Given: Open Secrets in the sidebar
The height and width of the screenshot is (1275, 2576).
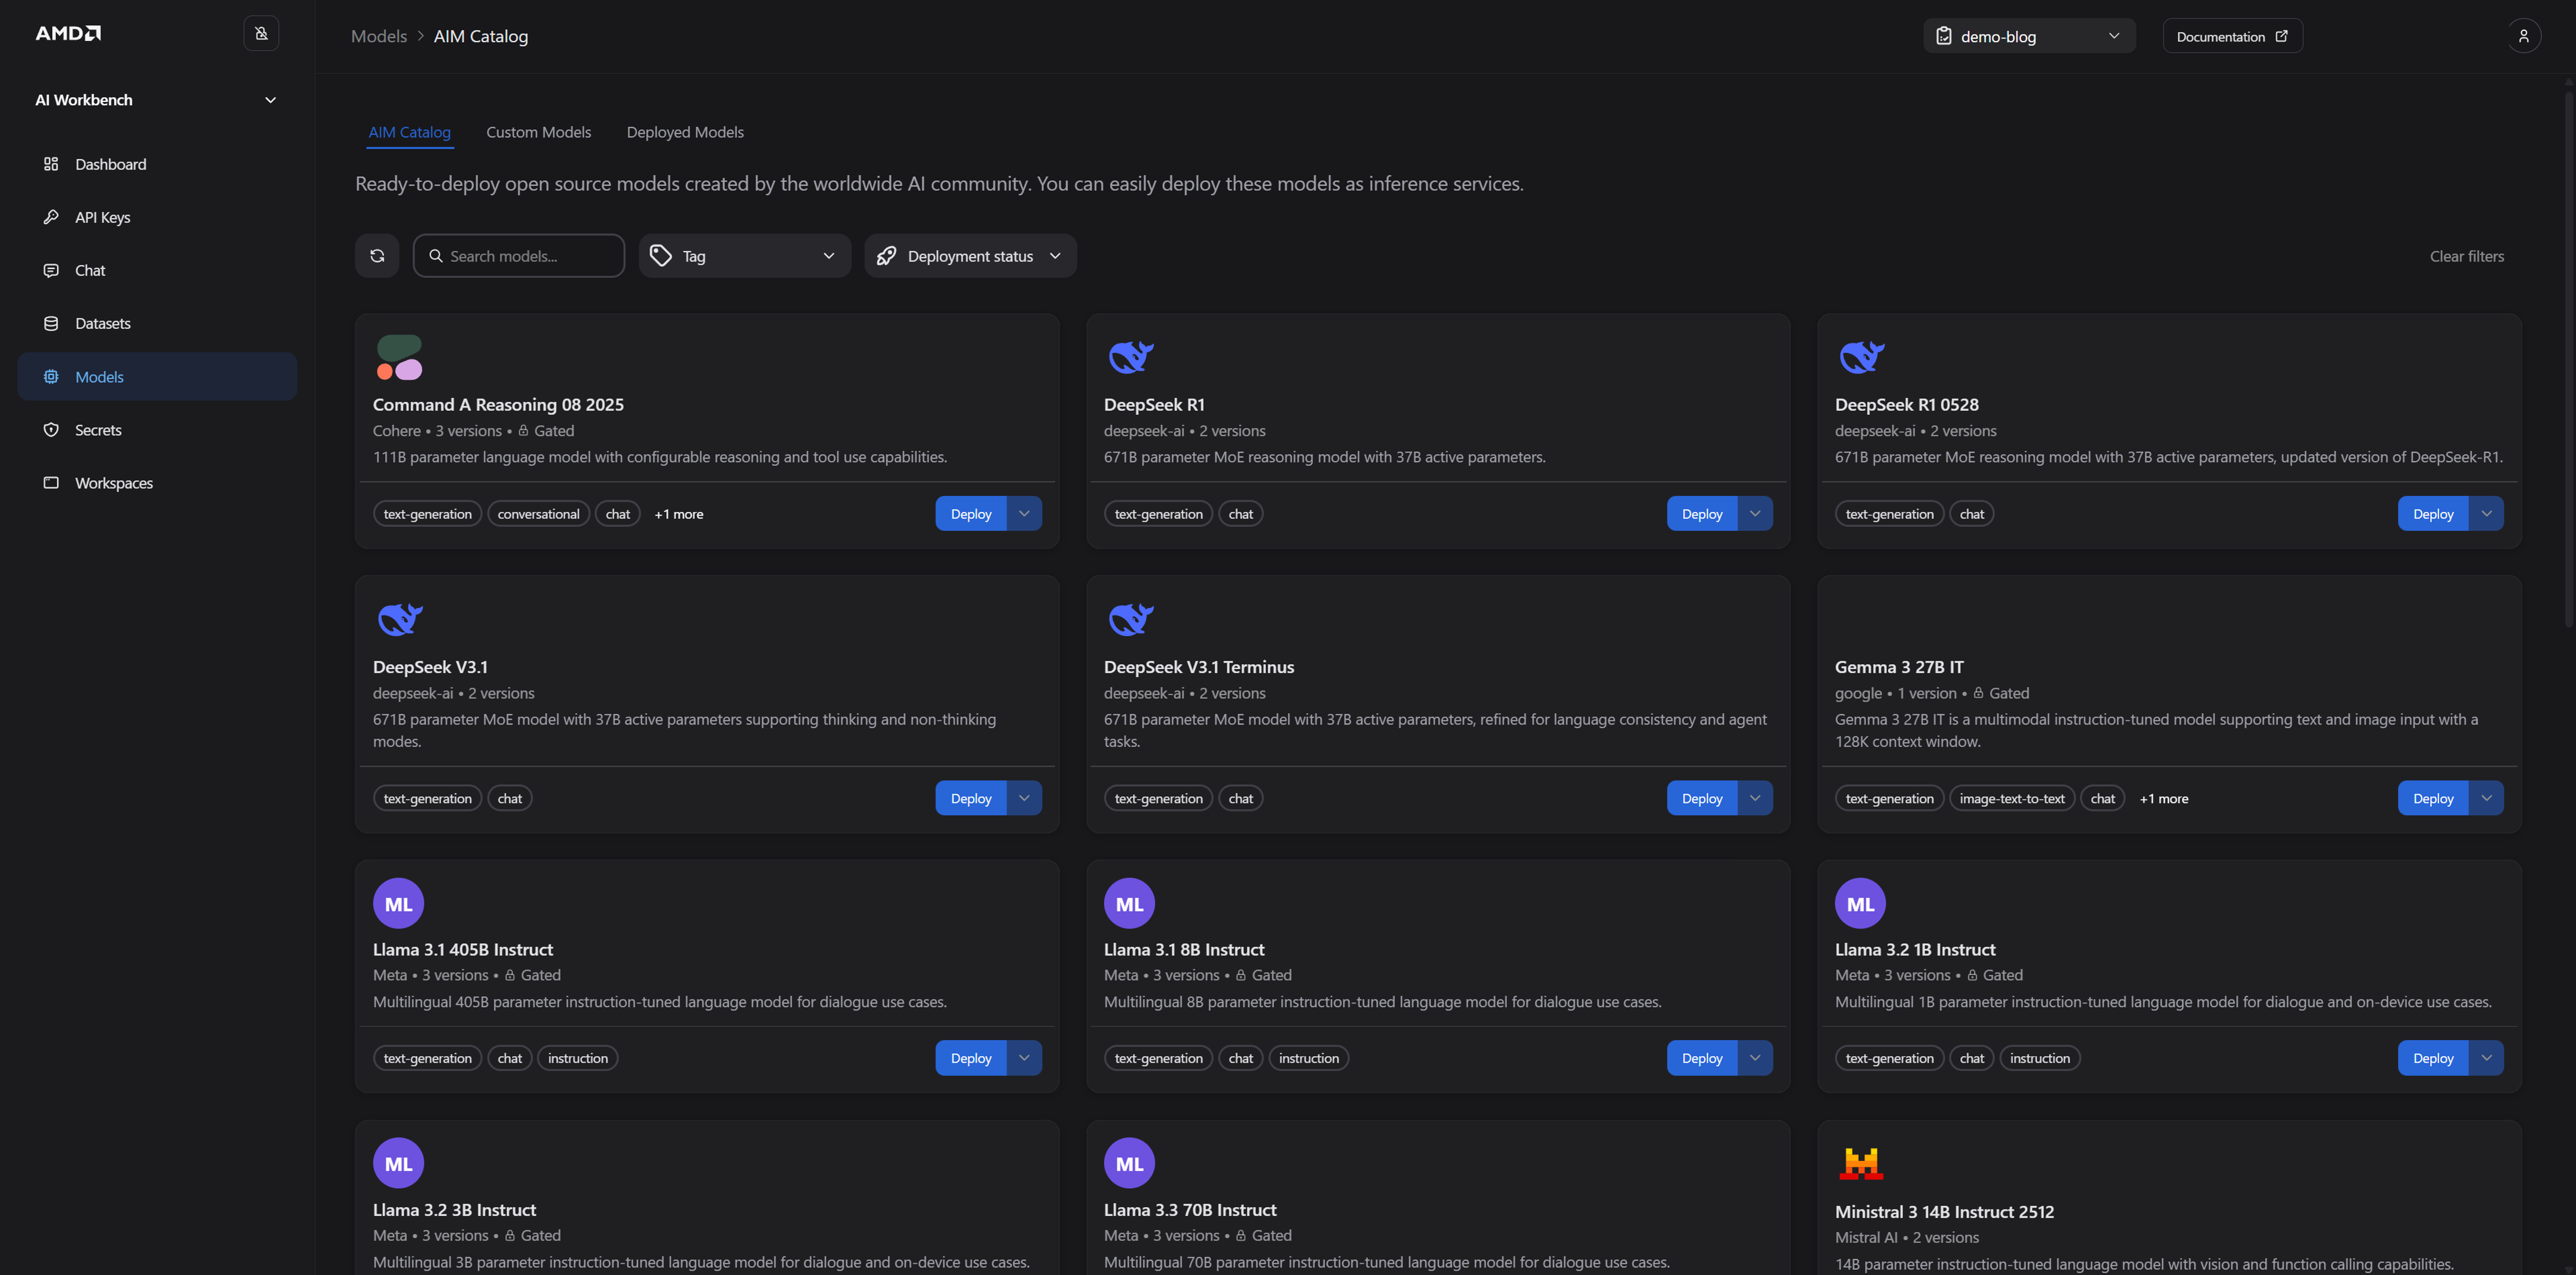Looking at the screenshot, I should (x=157, y=429).
